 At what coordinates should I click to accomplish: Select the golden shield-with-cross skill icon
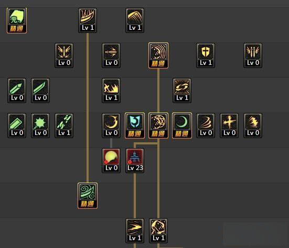[x=206, y=55]
